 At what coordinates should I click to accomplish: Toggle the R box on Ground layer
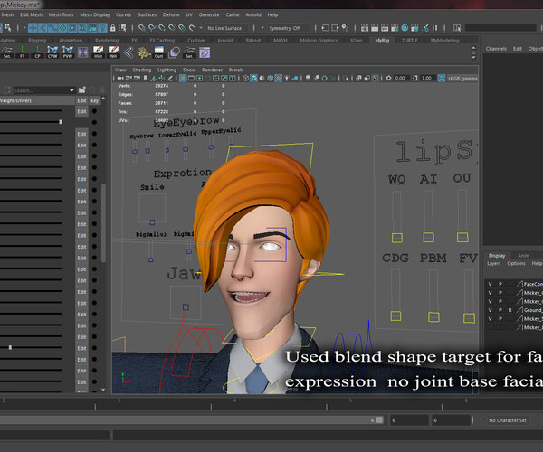tap(510, 309)
